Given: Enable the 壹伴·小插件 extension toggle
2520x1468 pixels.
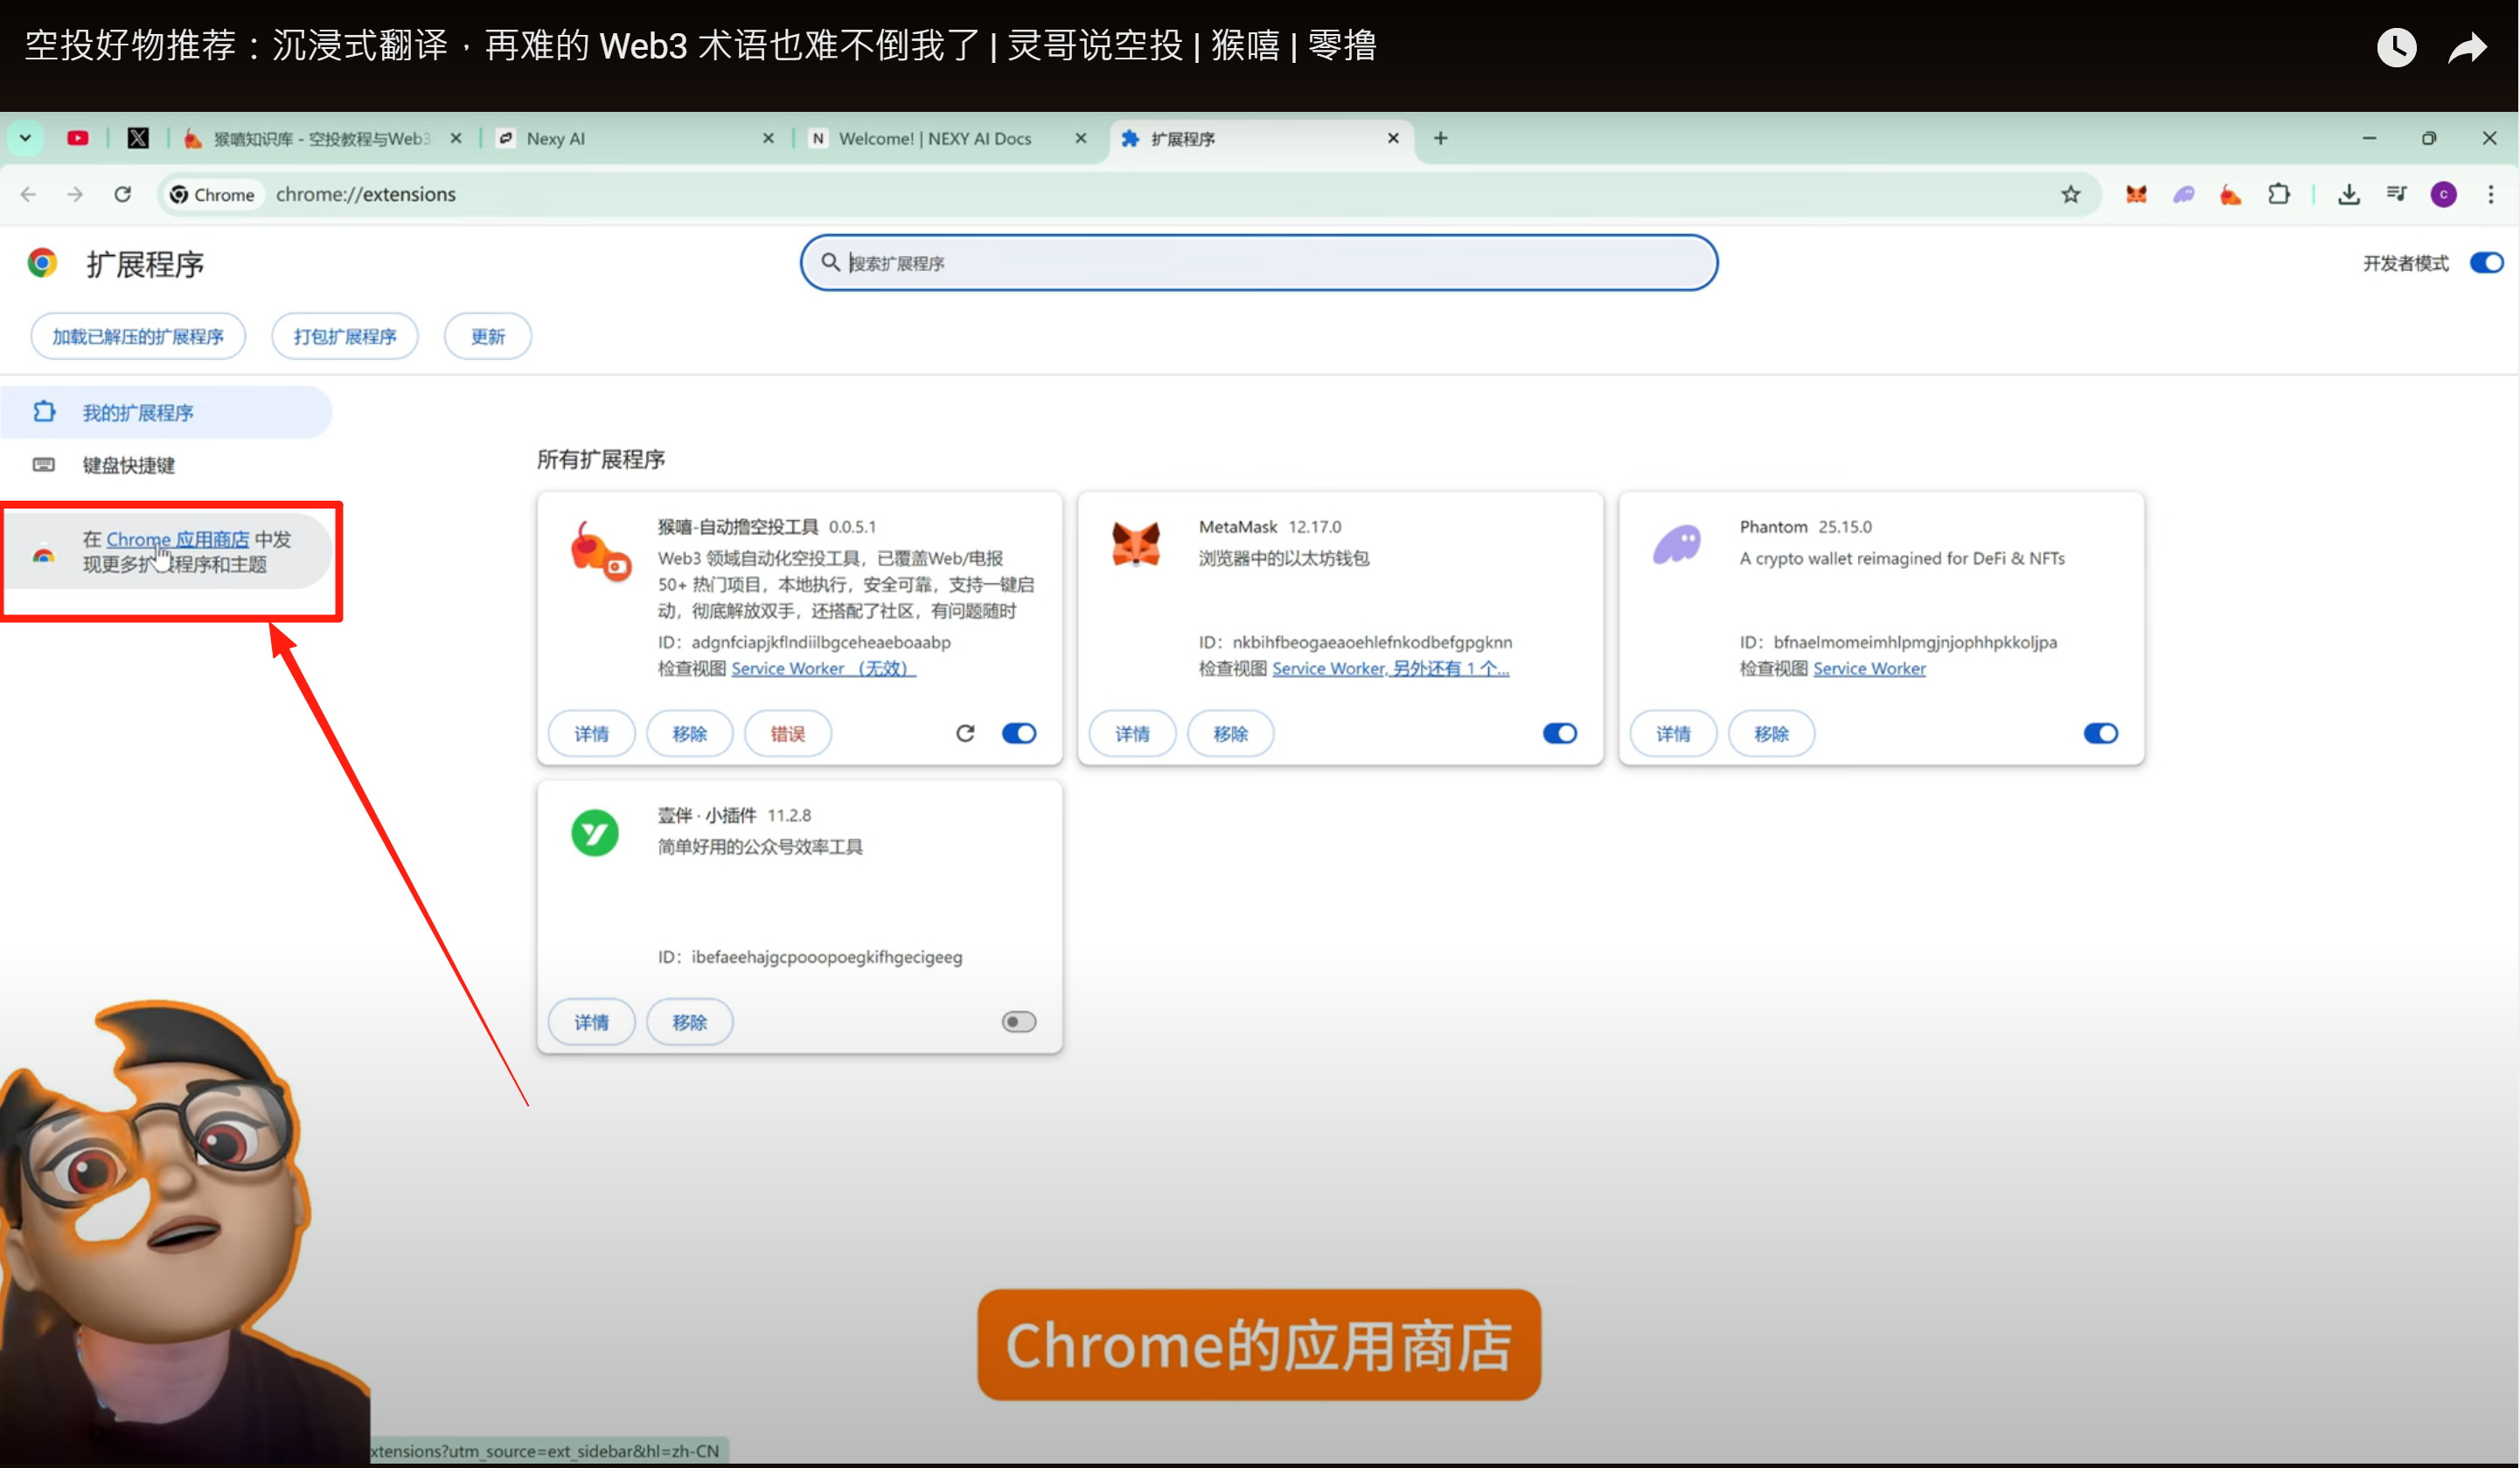Looking at the screenshot, I should pyautogui.click(x=1019, y=1021).
